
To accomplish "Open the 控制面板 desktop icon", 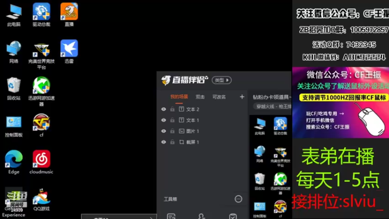I will (x=14, y=126).
